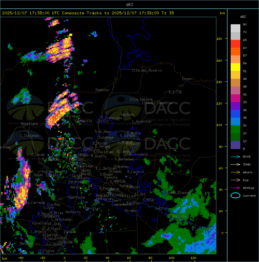The width and height of the screenshot is (259, 262).
Task: Click the 'Anchoris' place label
Action: pyautogui.click(x=73, y=212)
